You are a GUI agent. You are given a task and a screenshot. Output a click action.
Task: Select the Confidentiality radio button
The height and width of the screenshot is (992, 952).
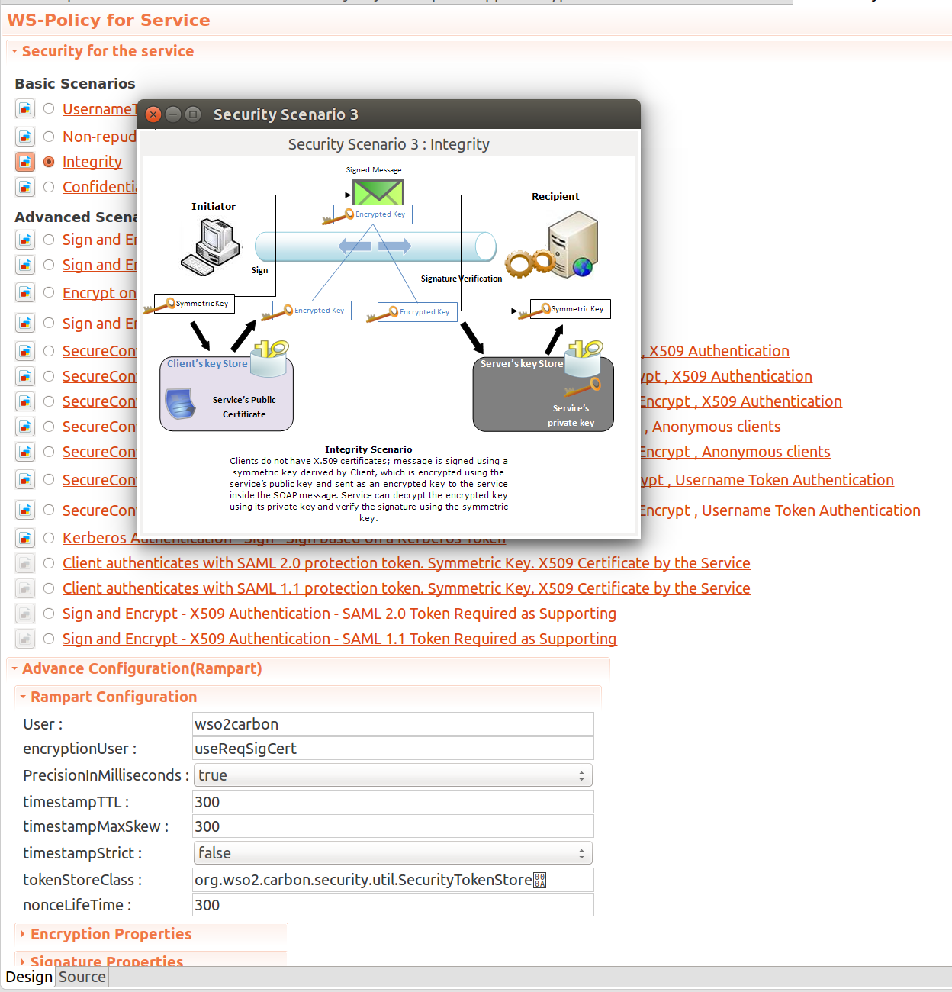[48, 187]
